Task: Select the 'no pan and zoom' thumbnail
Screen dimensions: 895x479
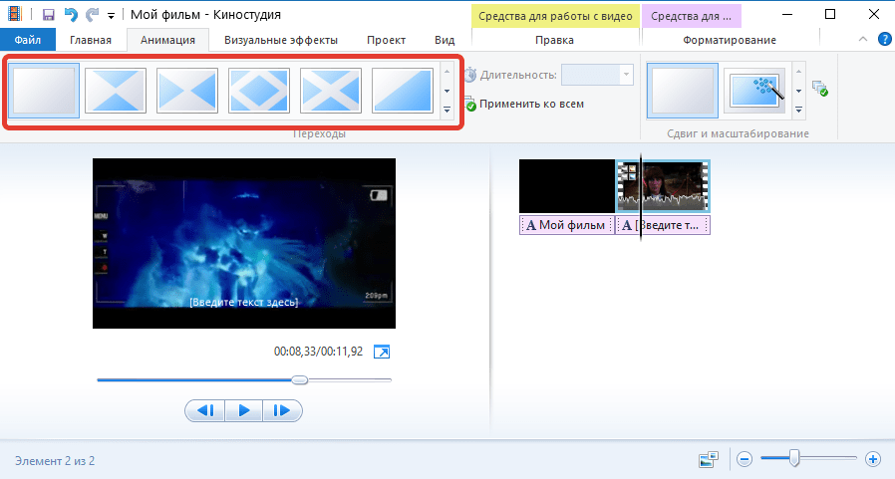Action: coord(683,91)
